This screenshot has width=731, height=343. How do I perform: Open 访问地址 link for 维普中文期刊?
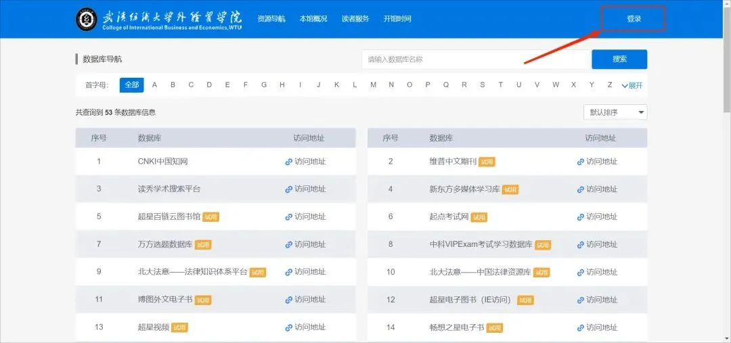(597, 162)
